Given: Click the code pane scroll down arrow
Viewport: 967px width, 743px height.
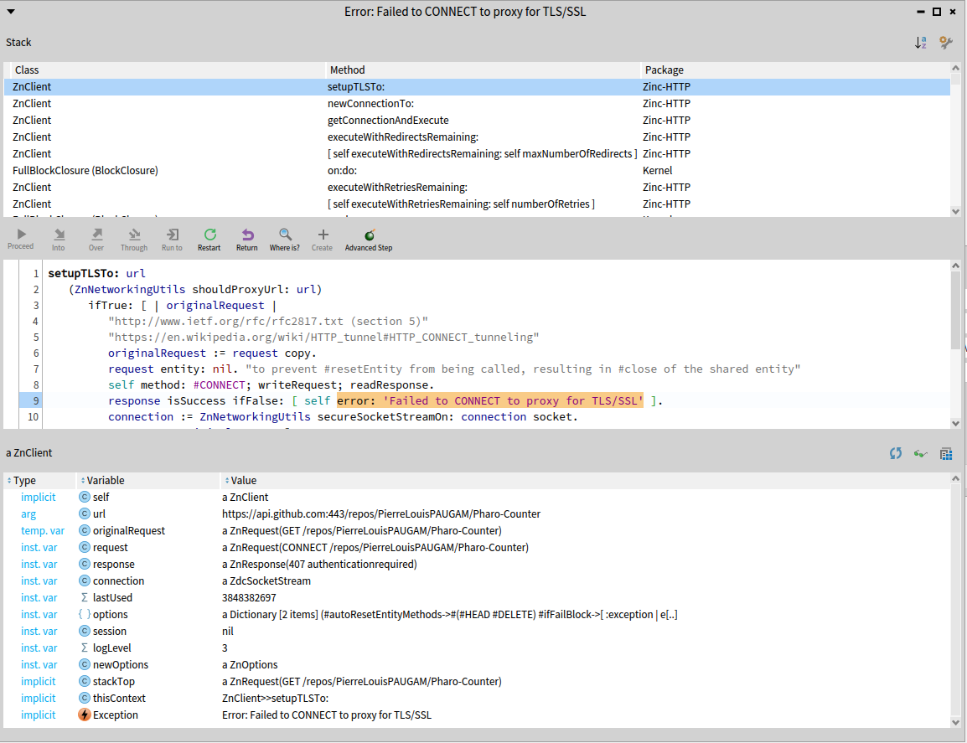Looking at the screenshot, I should (956, 424).
